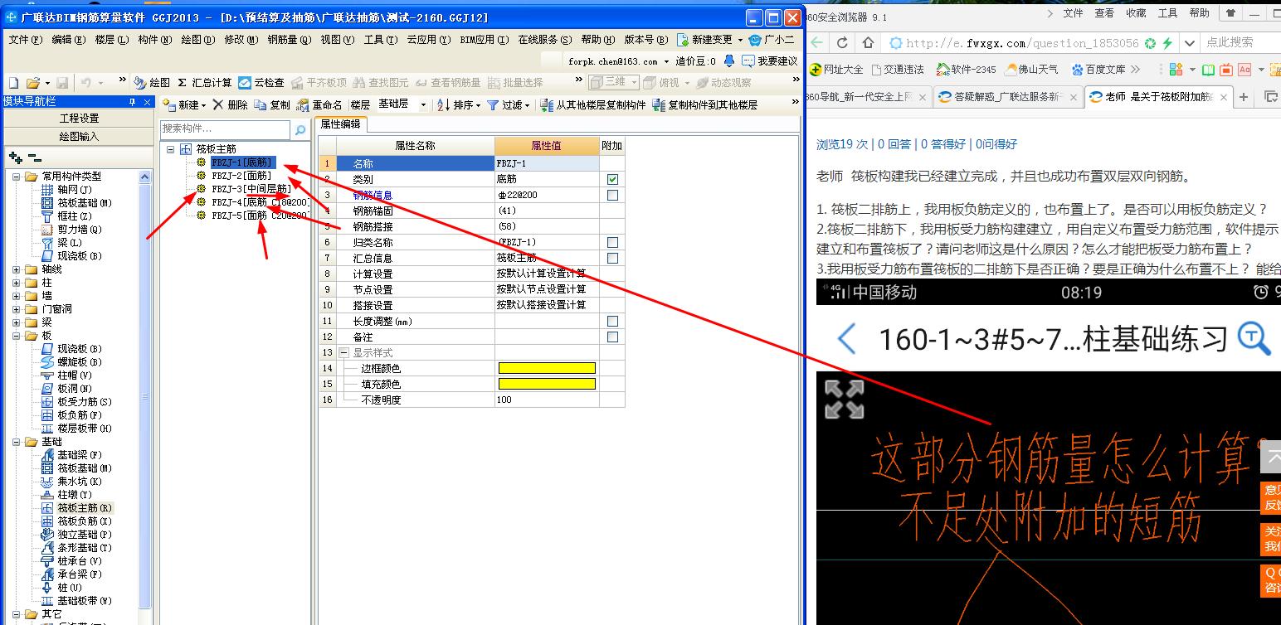
Task: Click browser refresh icon
Action: click(x=843, y=42)
